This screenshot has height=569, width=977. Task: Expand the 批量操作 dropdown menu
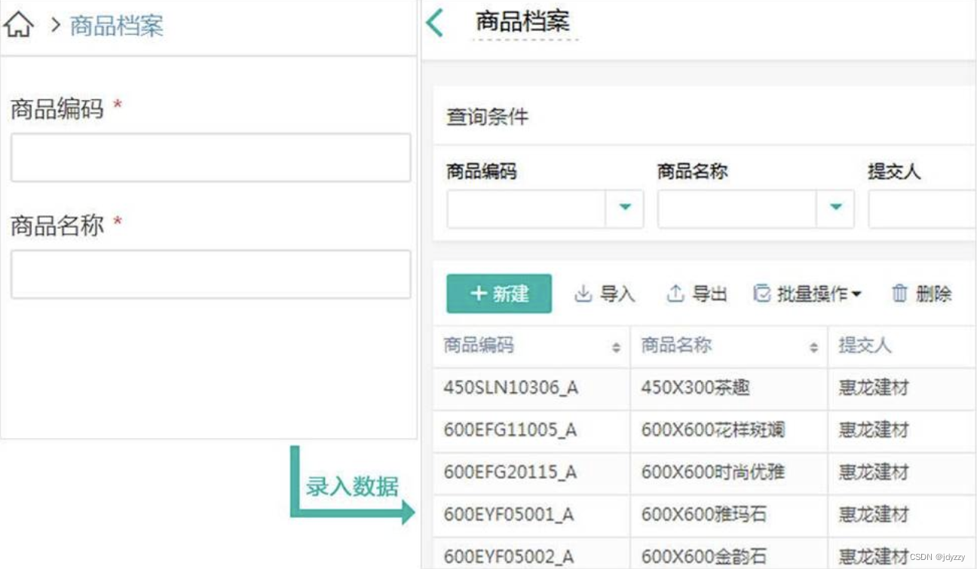[x=807, y=294]
